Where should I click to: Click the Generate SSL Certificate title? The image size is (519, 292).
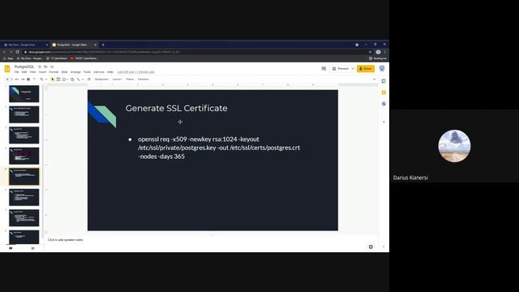176,108
